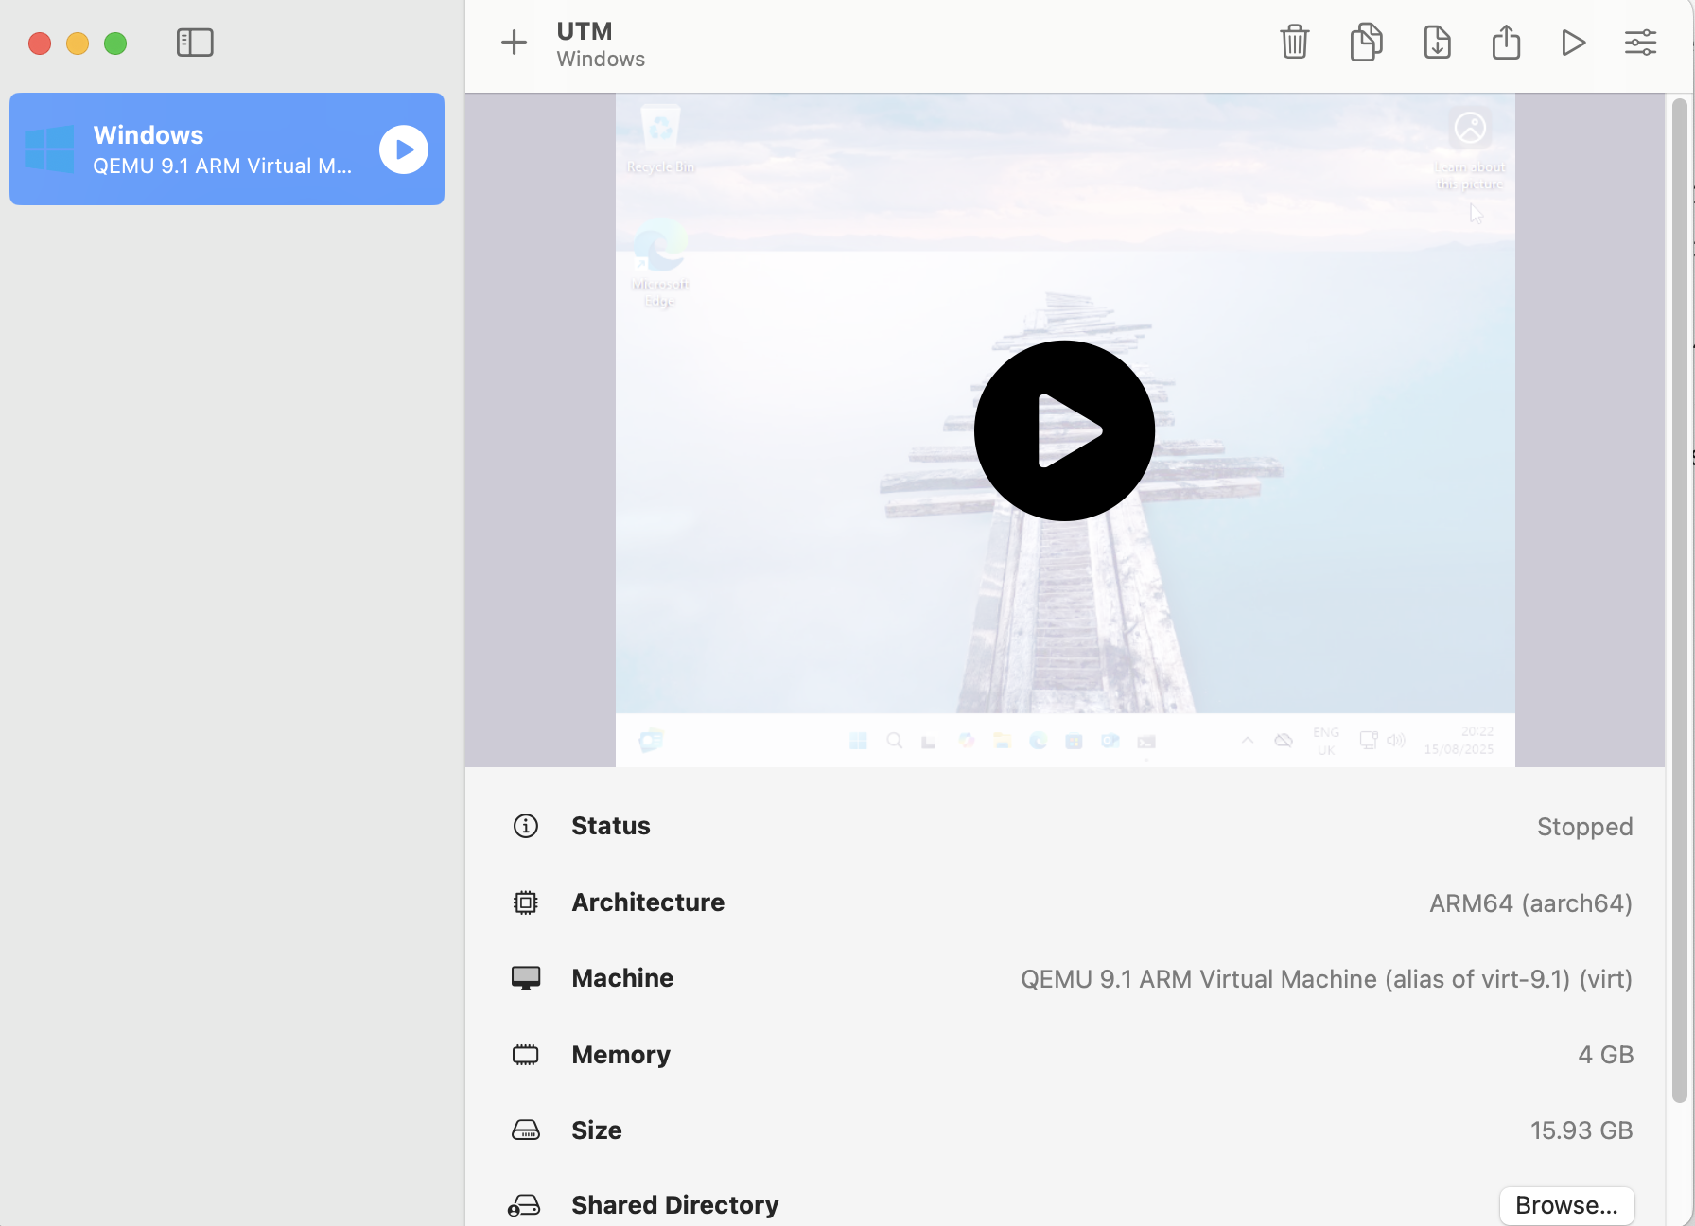The width and height of the screenshot is (1695, 1226).
Task: Start Windows VM from the sidebar play button
Action: [x=404, y=149]
